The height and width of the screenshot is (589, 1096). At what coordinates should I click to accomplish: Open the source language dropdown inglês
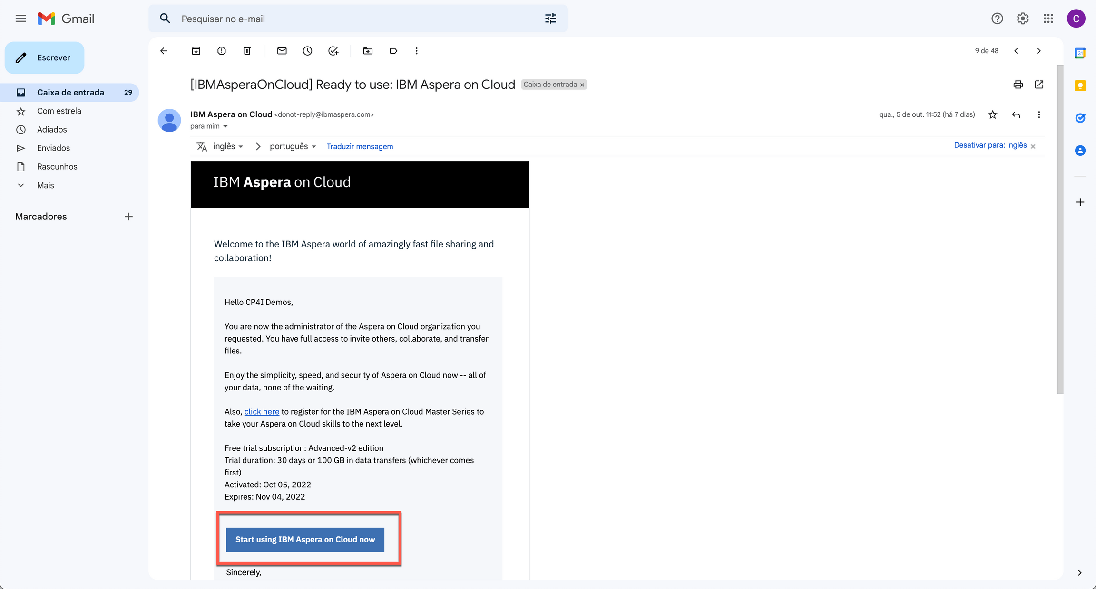(227, 146)
